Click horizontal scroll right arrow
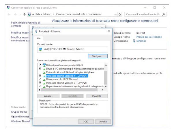The width and height of the screenshot is (176, 131). [102, 90]
